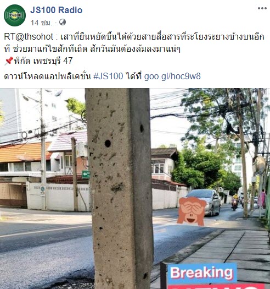
Task: Click the red pushpin emoji before พิกัด
Action: coord(9,61)
